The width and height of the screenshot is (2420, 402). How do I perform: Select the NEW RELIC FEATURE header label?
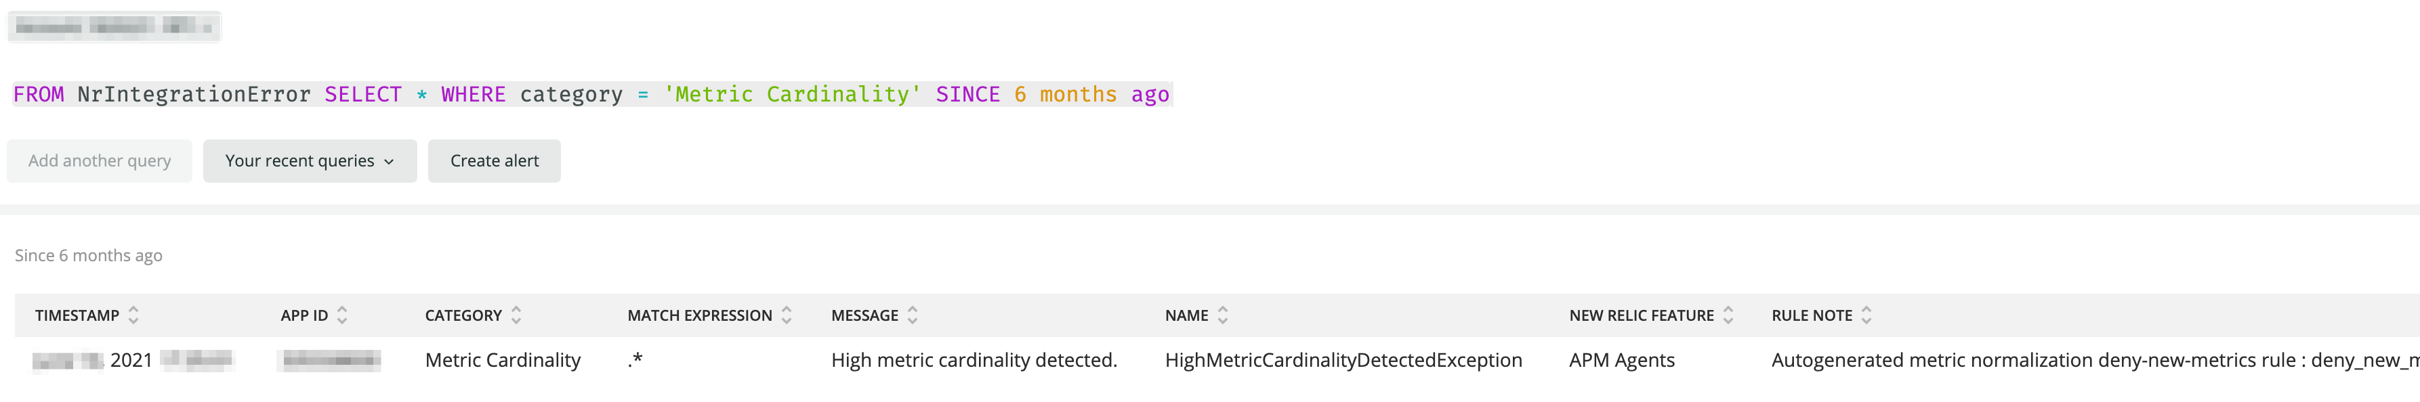(x=1641, y=315)
